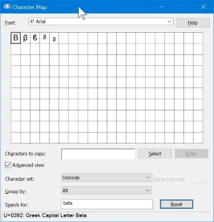Click the Go to Unicode input box

coord(199,178)
